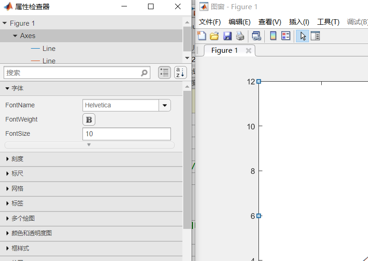Image resolution: width=368 pixels, height=261 pixels.
Task: Click axes selection handle at 6 tick
Action: [258, 216]
